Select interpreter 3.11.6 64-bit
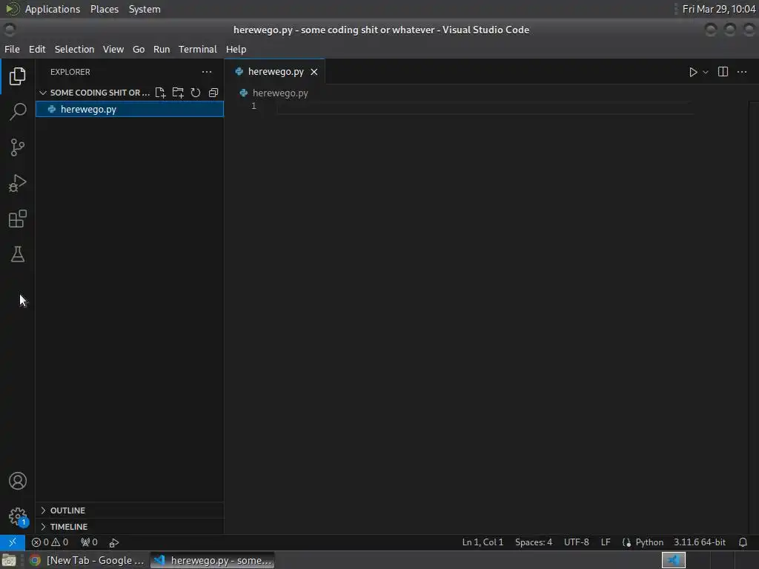The image size is (759, 569). pos(700,542)
